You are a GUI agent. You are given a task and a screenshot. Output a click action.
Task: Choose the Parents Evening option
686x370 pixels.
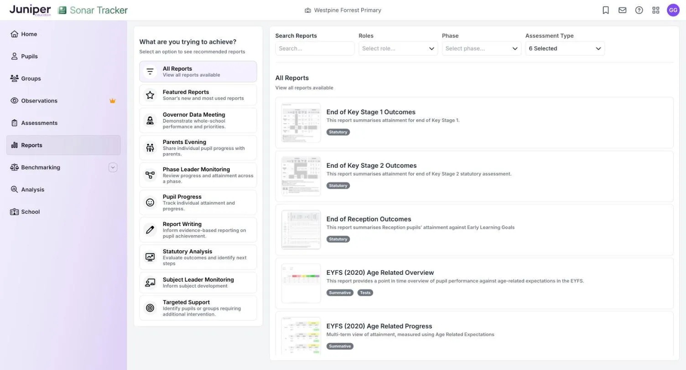pyautogui.click(x=198, y=148)
